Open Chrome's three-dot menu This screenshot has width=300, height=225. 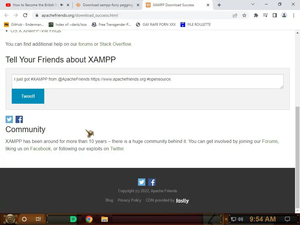(294, 15)
